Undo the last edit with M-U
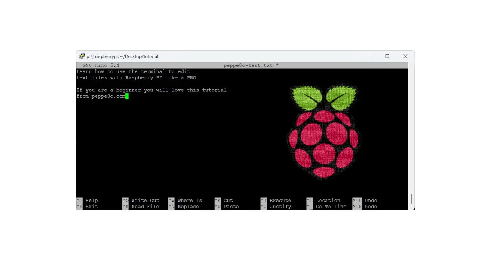 [x=371, y=200]
